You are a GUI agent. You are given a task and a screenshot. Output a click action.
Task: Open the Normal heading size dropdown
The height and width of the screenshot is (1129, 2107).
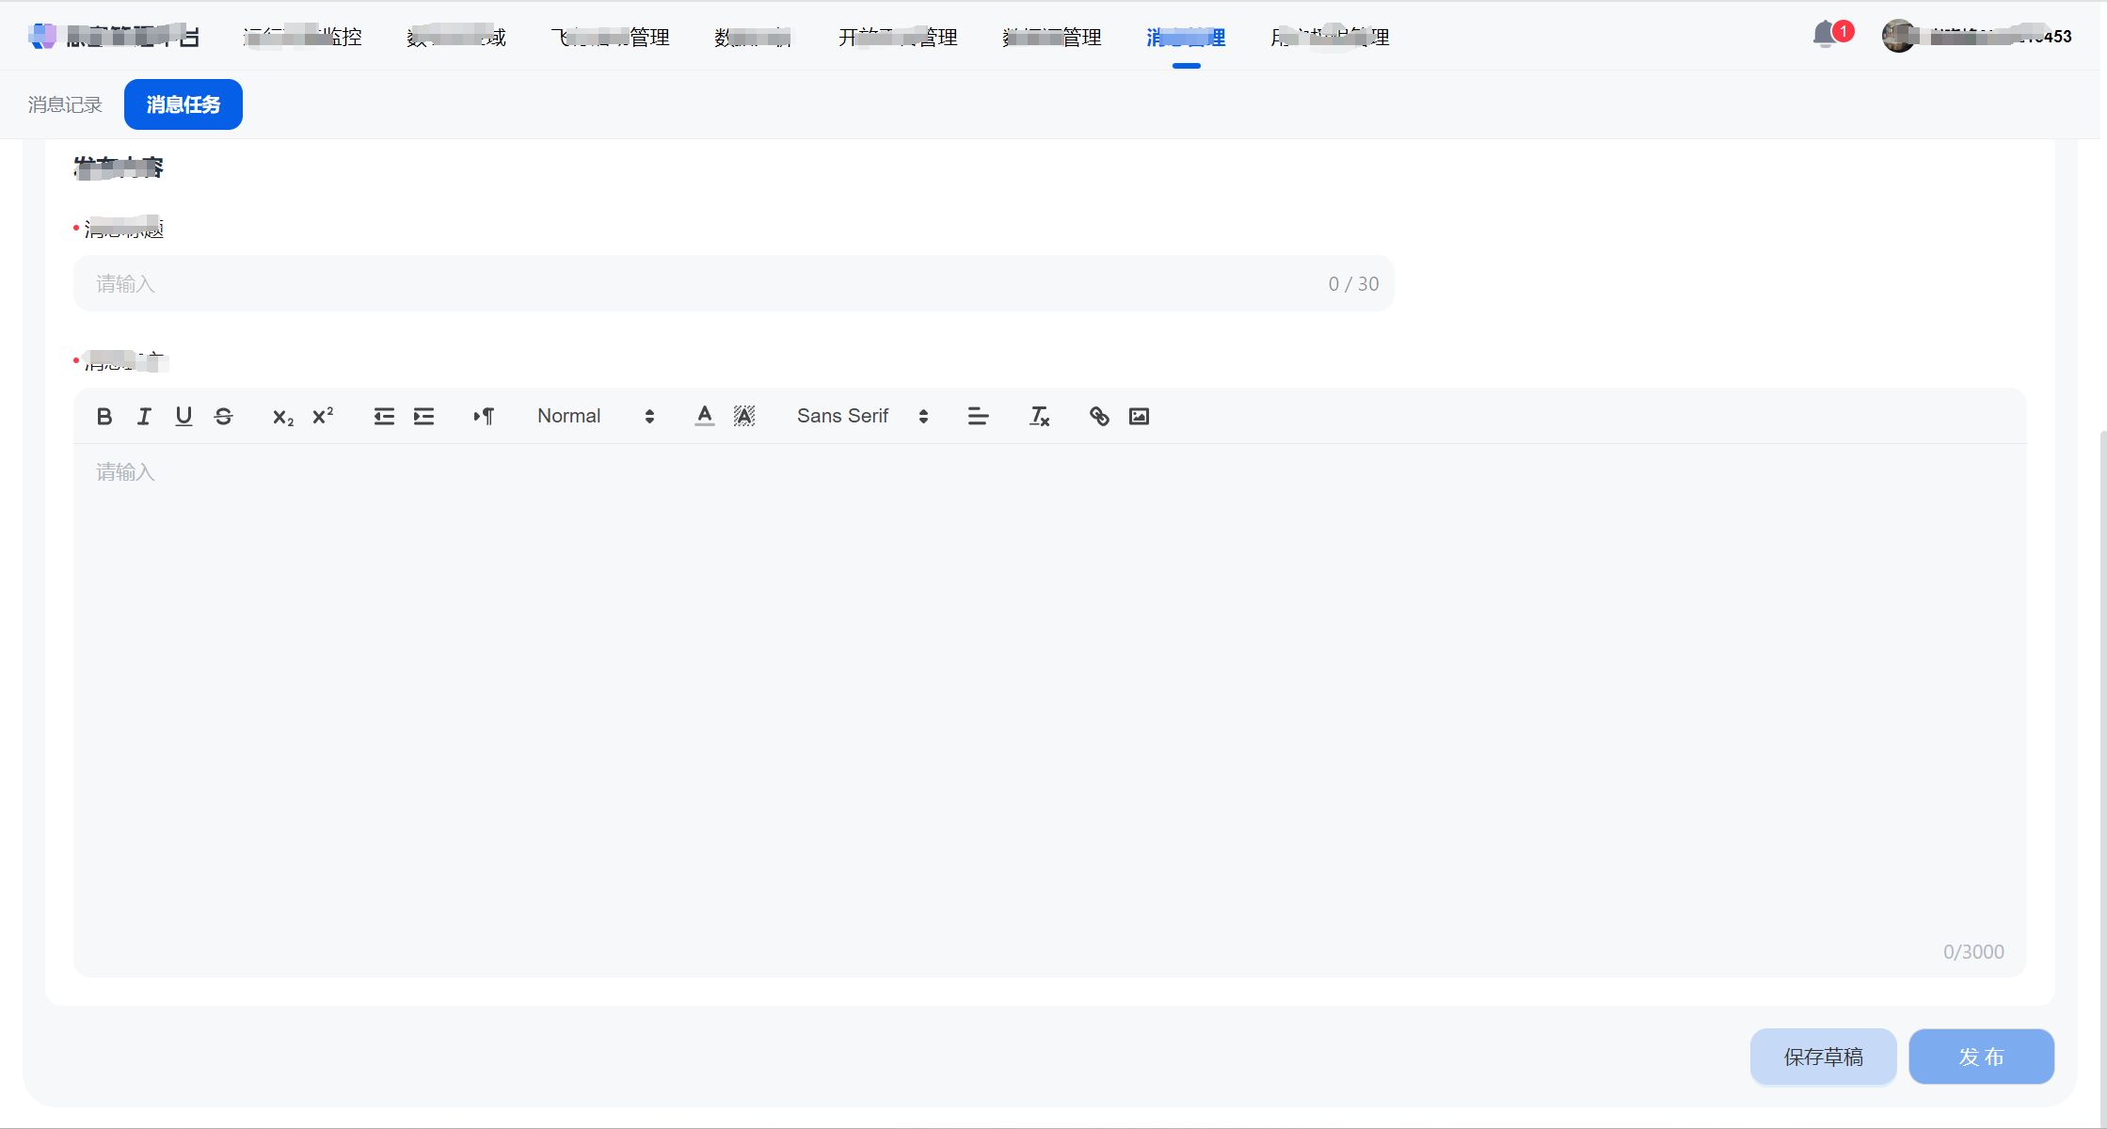pyautogui.click(x=595, y=416)
